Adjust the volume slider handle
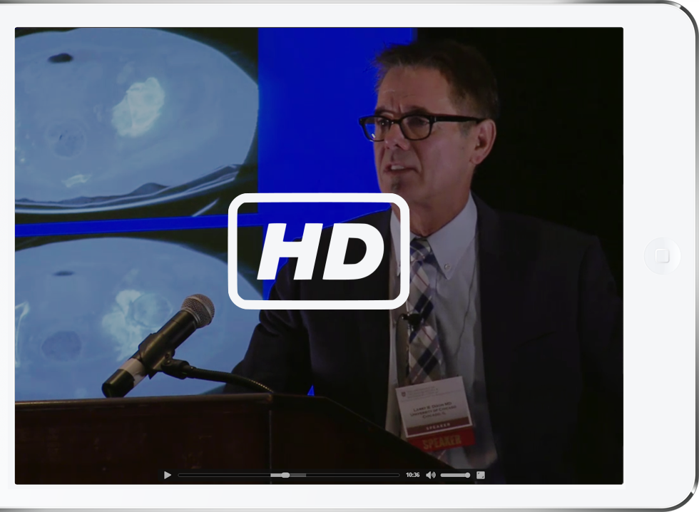The width and height of the screenshot is (699, 512). tap(467, 475)
